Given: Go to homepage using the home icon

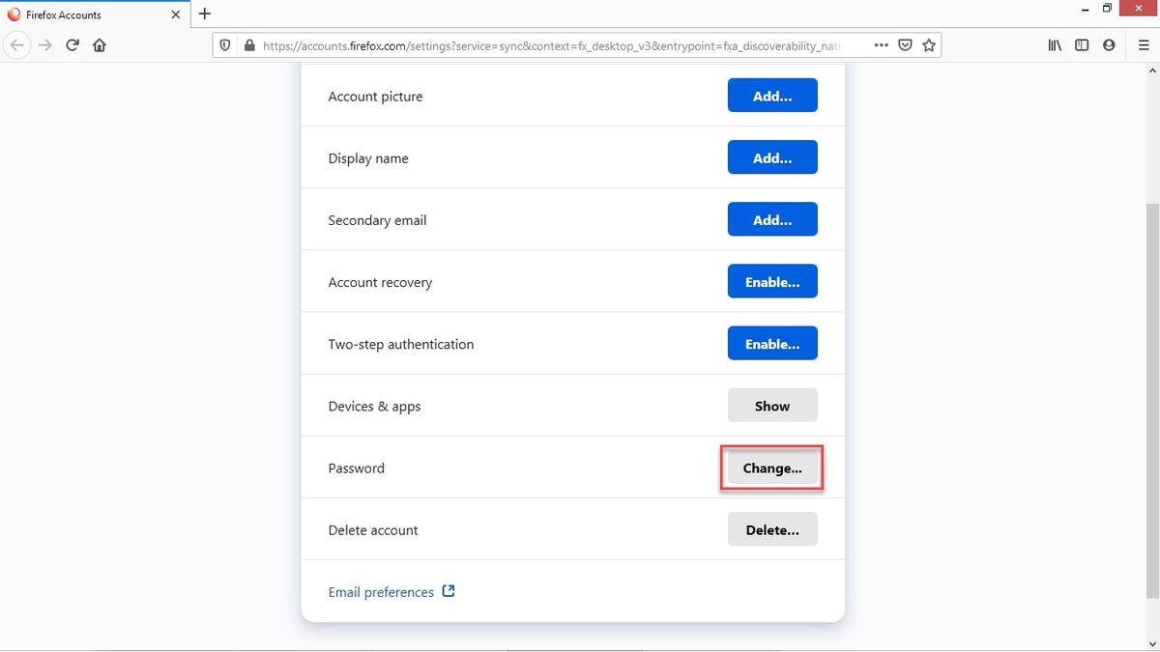Looking at the screenshot, I should click(x=99, y=44).
